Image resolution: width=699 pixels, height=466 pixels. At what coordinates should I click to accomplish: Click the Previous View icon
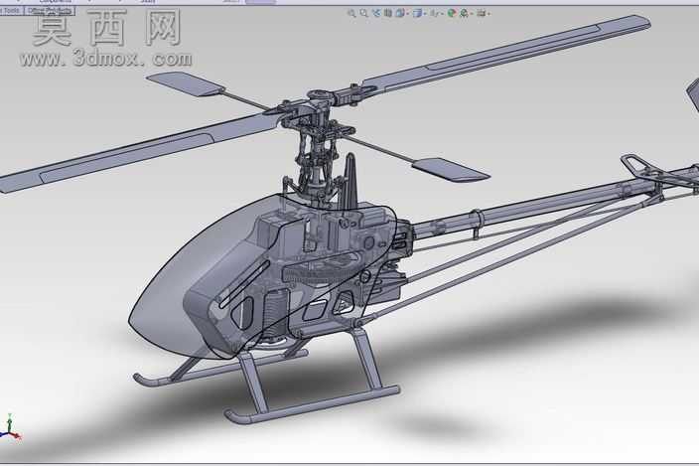tap(376, 13)
